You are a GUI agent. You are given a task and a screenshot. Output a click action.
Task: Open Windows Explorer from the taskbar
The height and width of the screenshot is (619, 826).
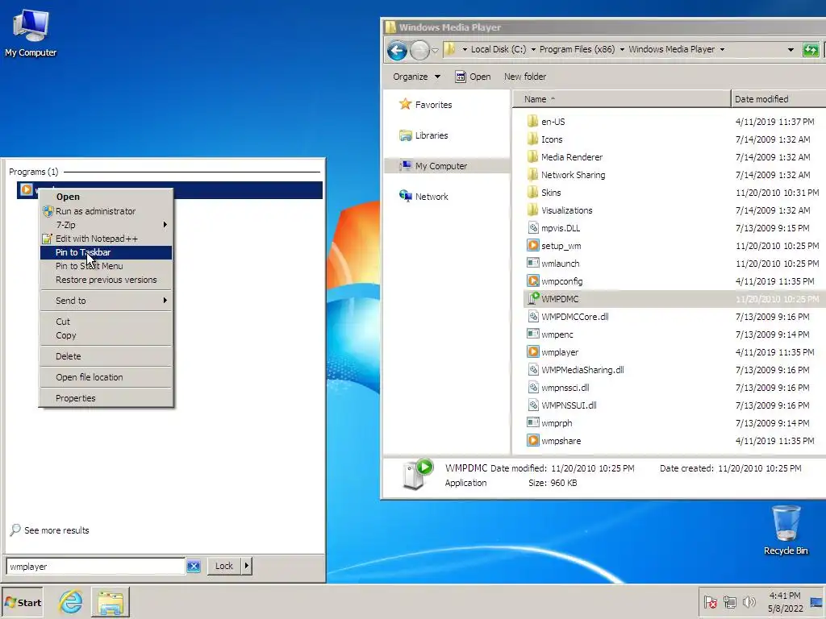coord(110,603)
